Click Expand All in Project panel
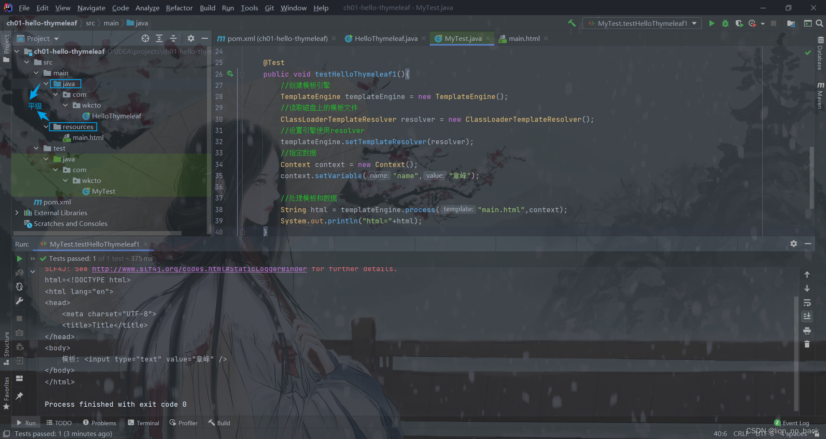826x439 pixels. click(159, 38)
